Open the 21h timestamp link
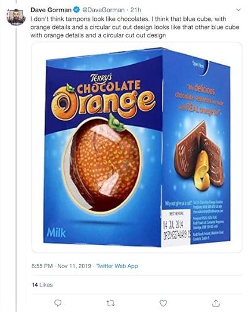The image size is (248, 312). 135,10
